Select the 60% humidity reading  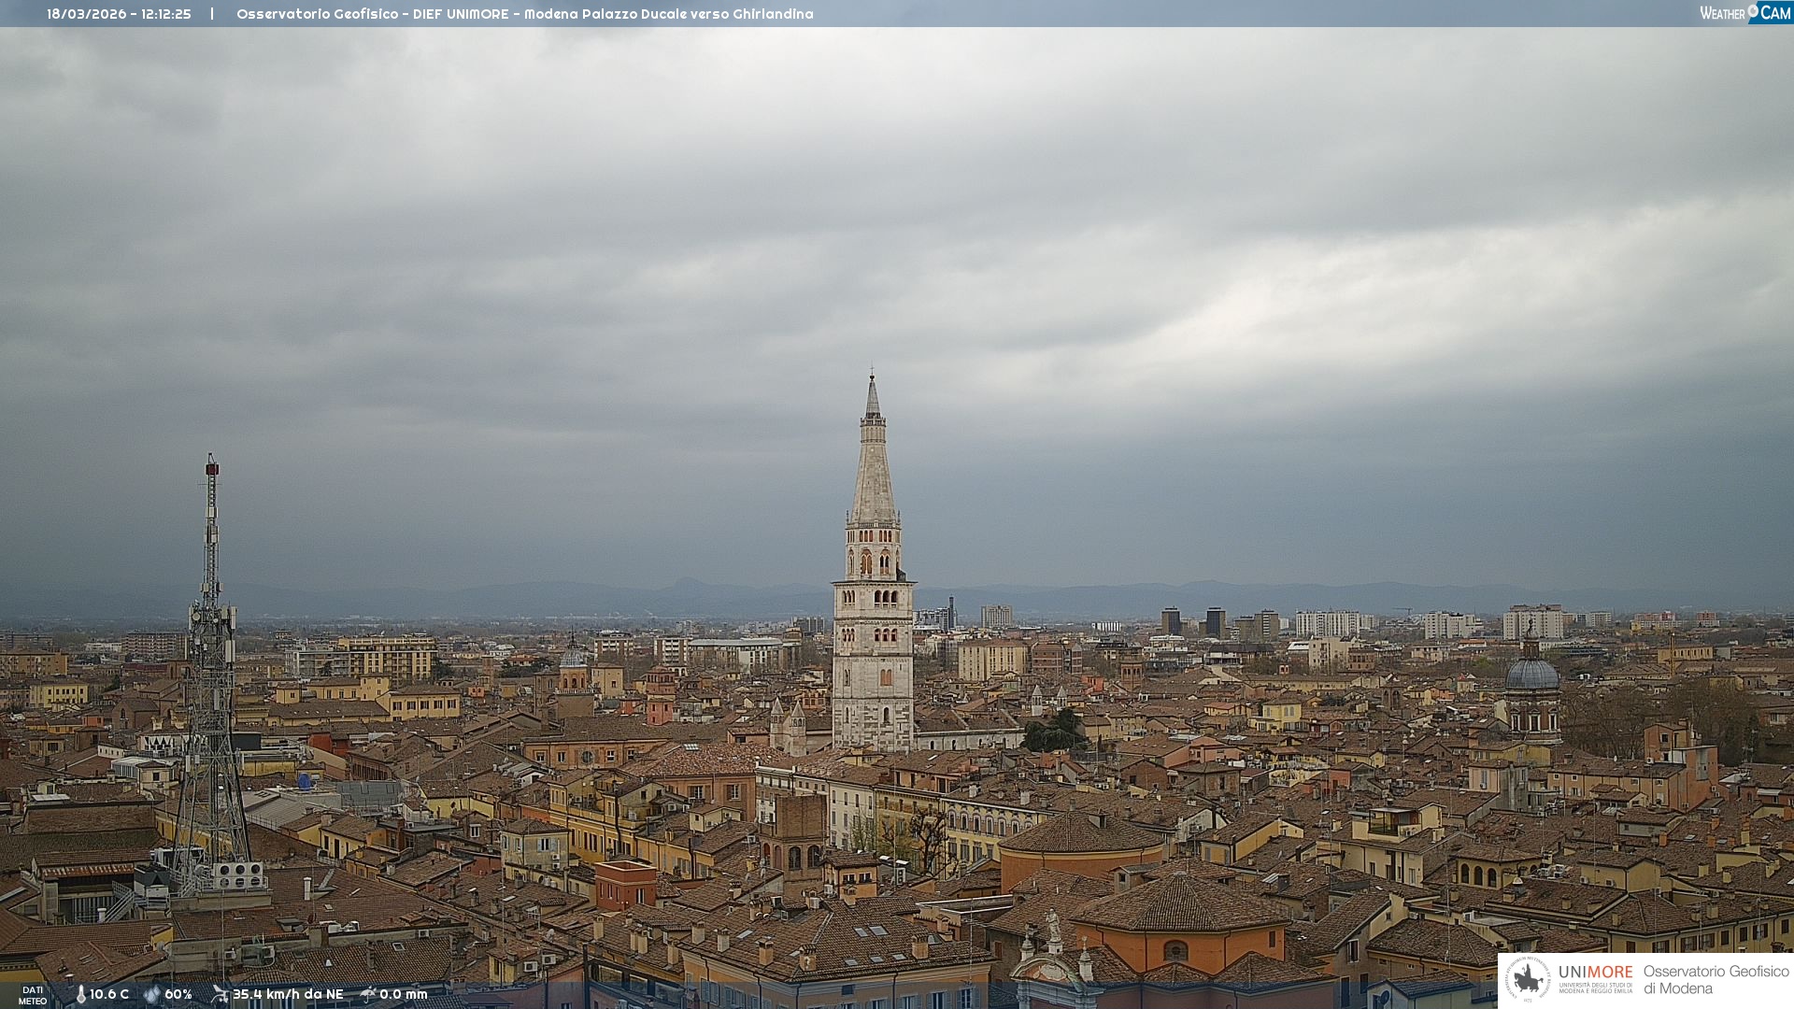(x=178, y=995)
